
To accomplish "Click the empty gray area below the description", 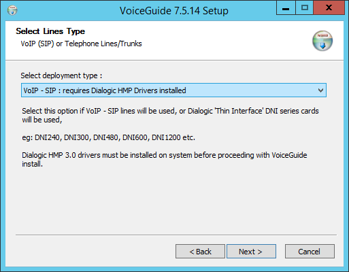I will [175, 201].
